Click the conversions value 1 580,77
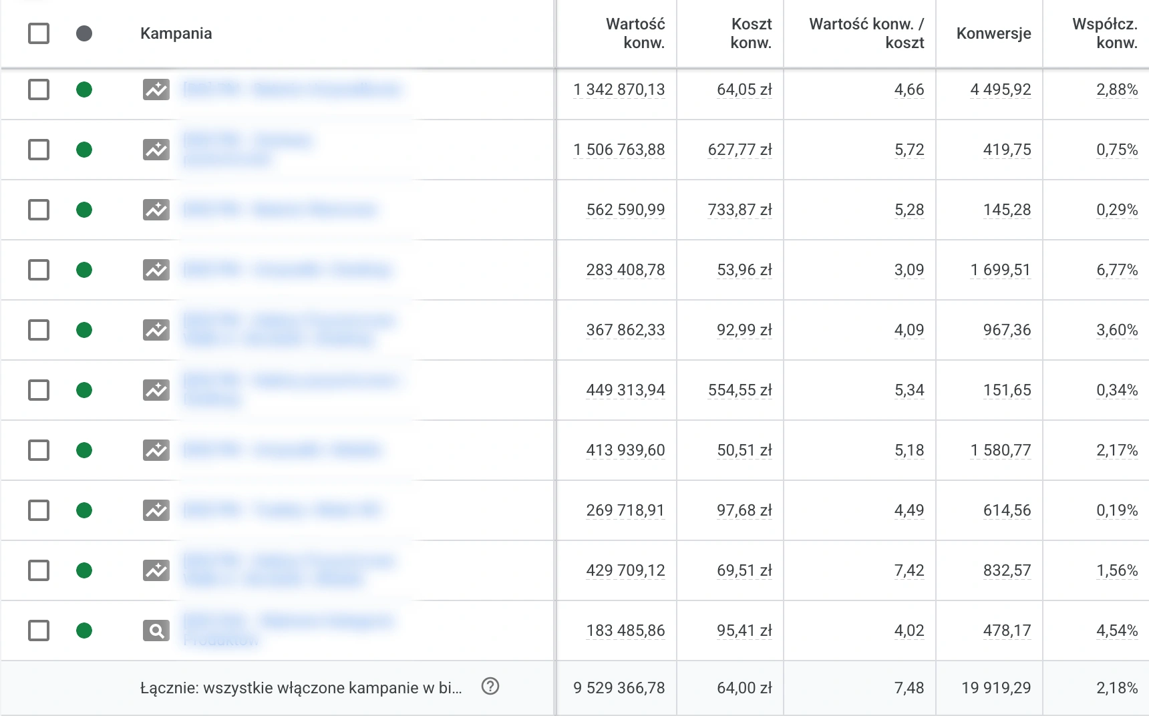 1001,450
